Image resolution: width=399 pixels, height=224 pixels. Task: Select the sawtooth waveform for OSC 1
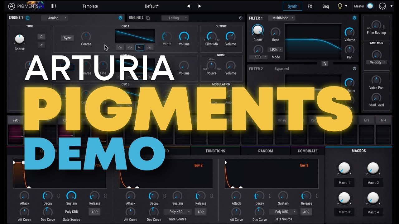click(139, 47)
